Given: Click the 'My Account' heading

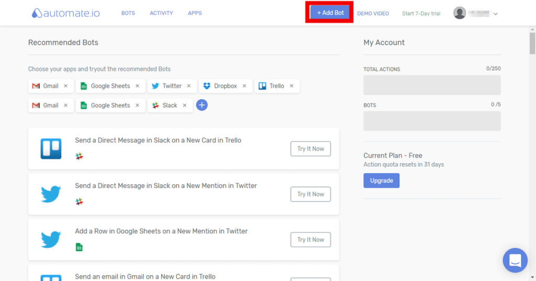Looking at the screenshot, I should point(384,43).
